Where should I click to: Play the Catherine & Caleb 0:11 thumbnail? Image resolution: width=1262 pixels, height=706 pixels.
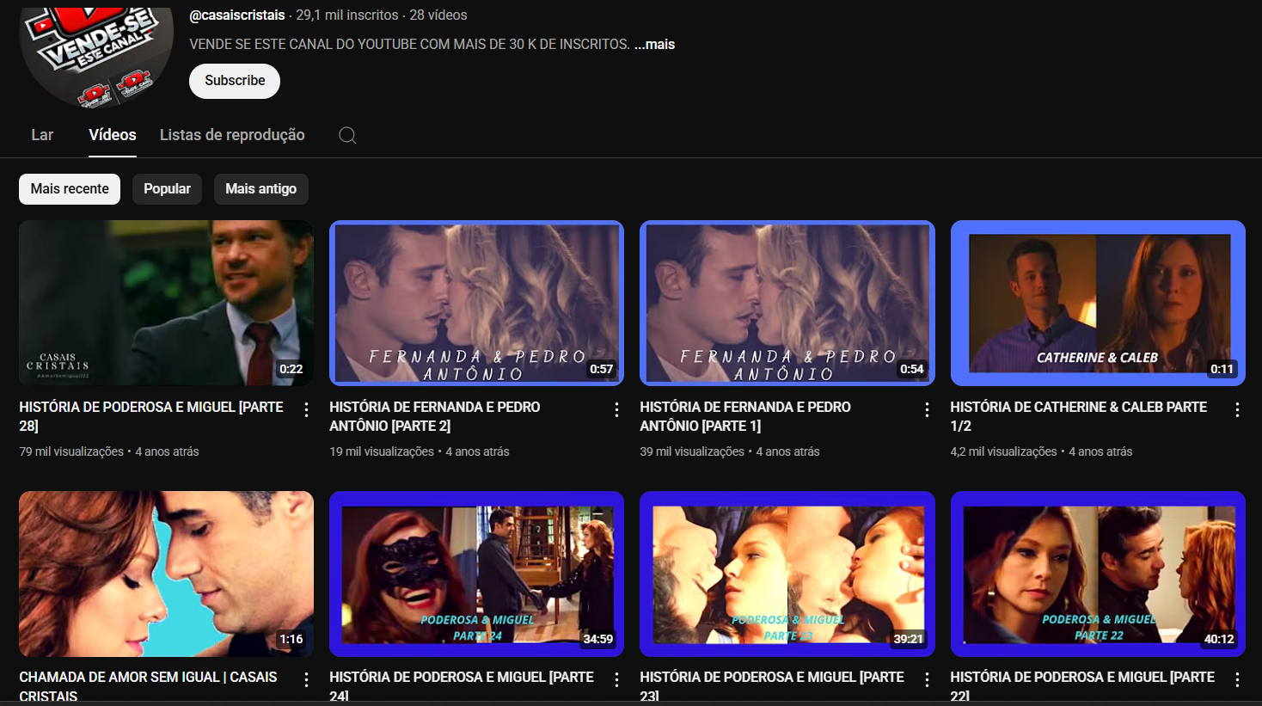click(x=1098, y=303)
